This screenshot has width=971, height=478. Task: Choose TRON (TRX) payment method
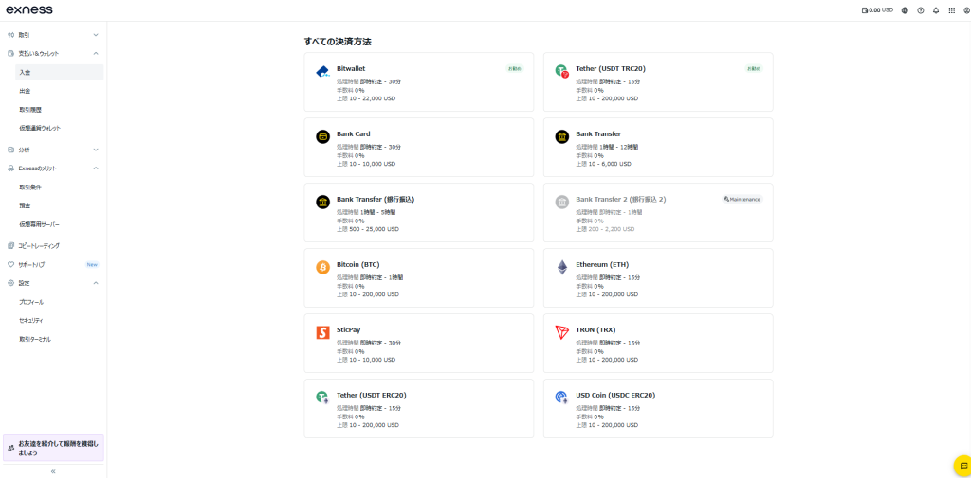coord(658,344)
